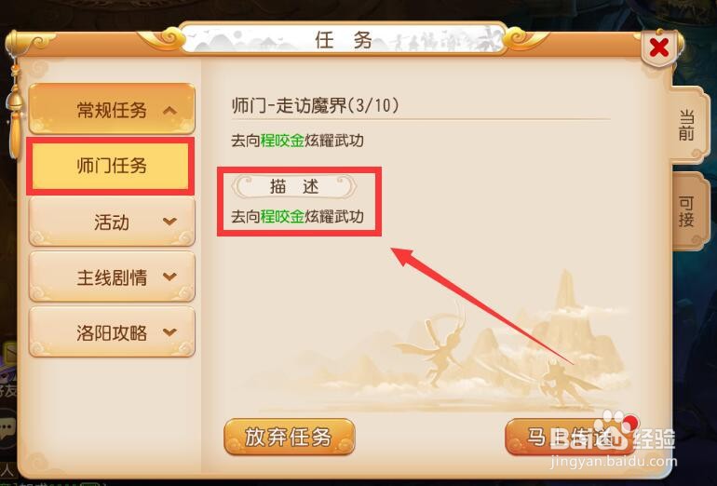The image size is (717, 486).
Task: Click the 描述 section header label
Action: (x=294, y=186)
